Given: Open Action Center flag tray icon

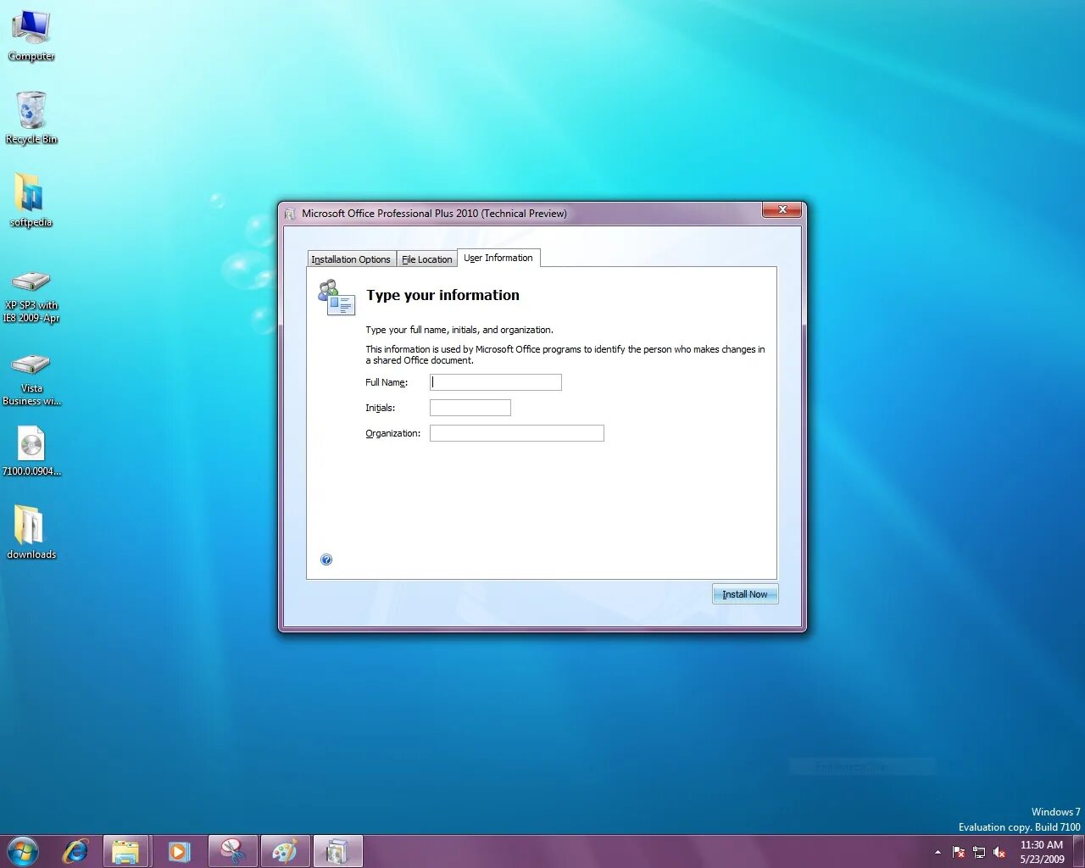Looking at the screenshot, I should pos(959,852).
